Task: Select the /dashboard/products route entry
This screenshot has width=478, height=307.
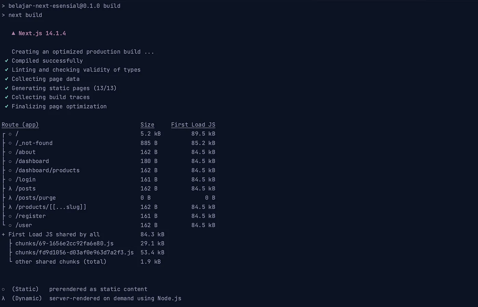Action: coord(47,171)
